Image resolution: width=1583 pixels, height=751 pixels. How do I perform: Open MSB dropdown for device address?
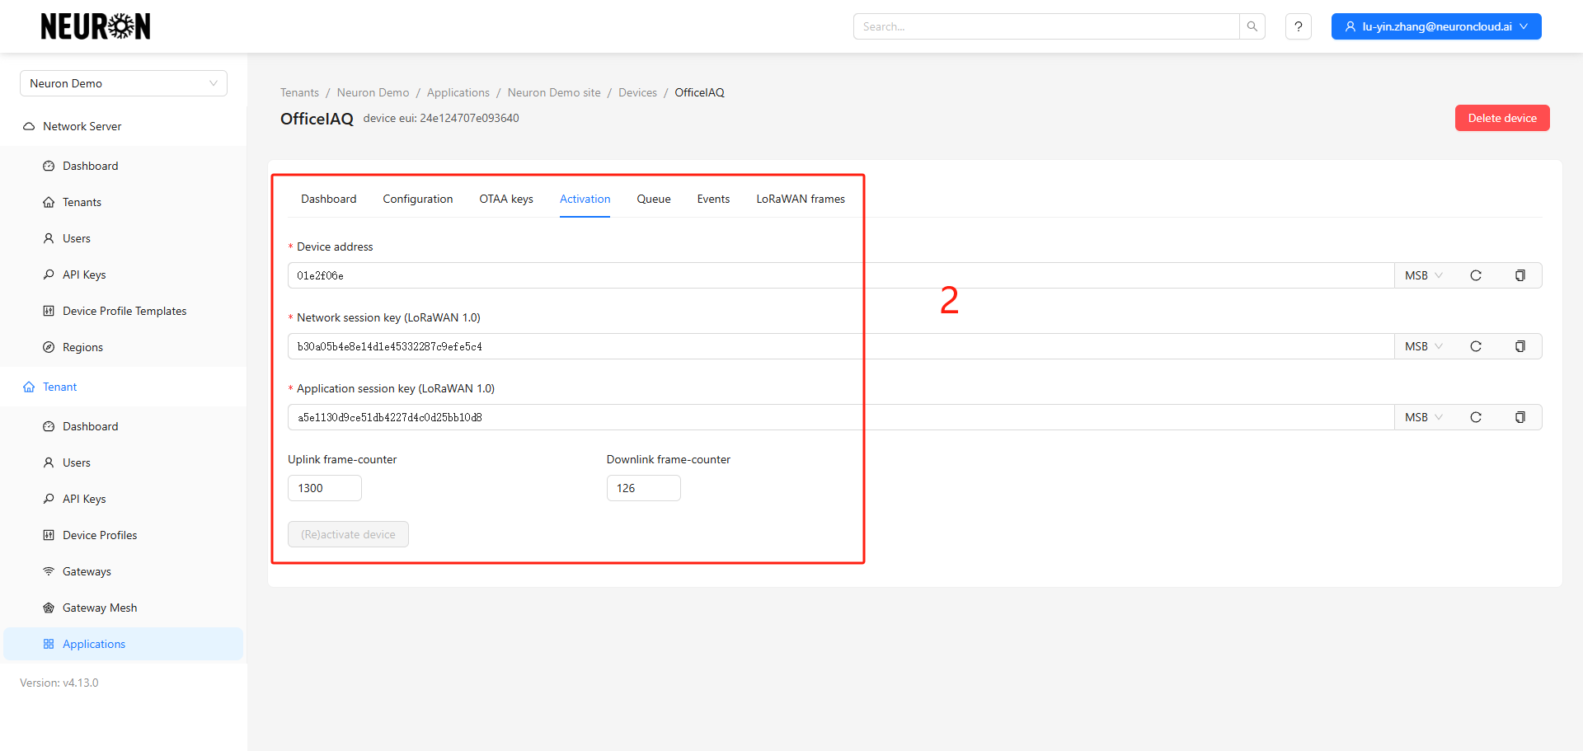(x=1424, y=275)
